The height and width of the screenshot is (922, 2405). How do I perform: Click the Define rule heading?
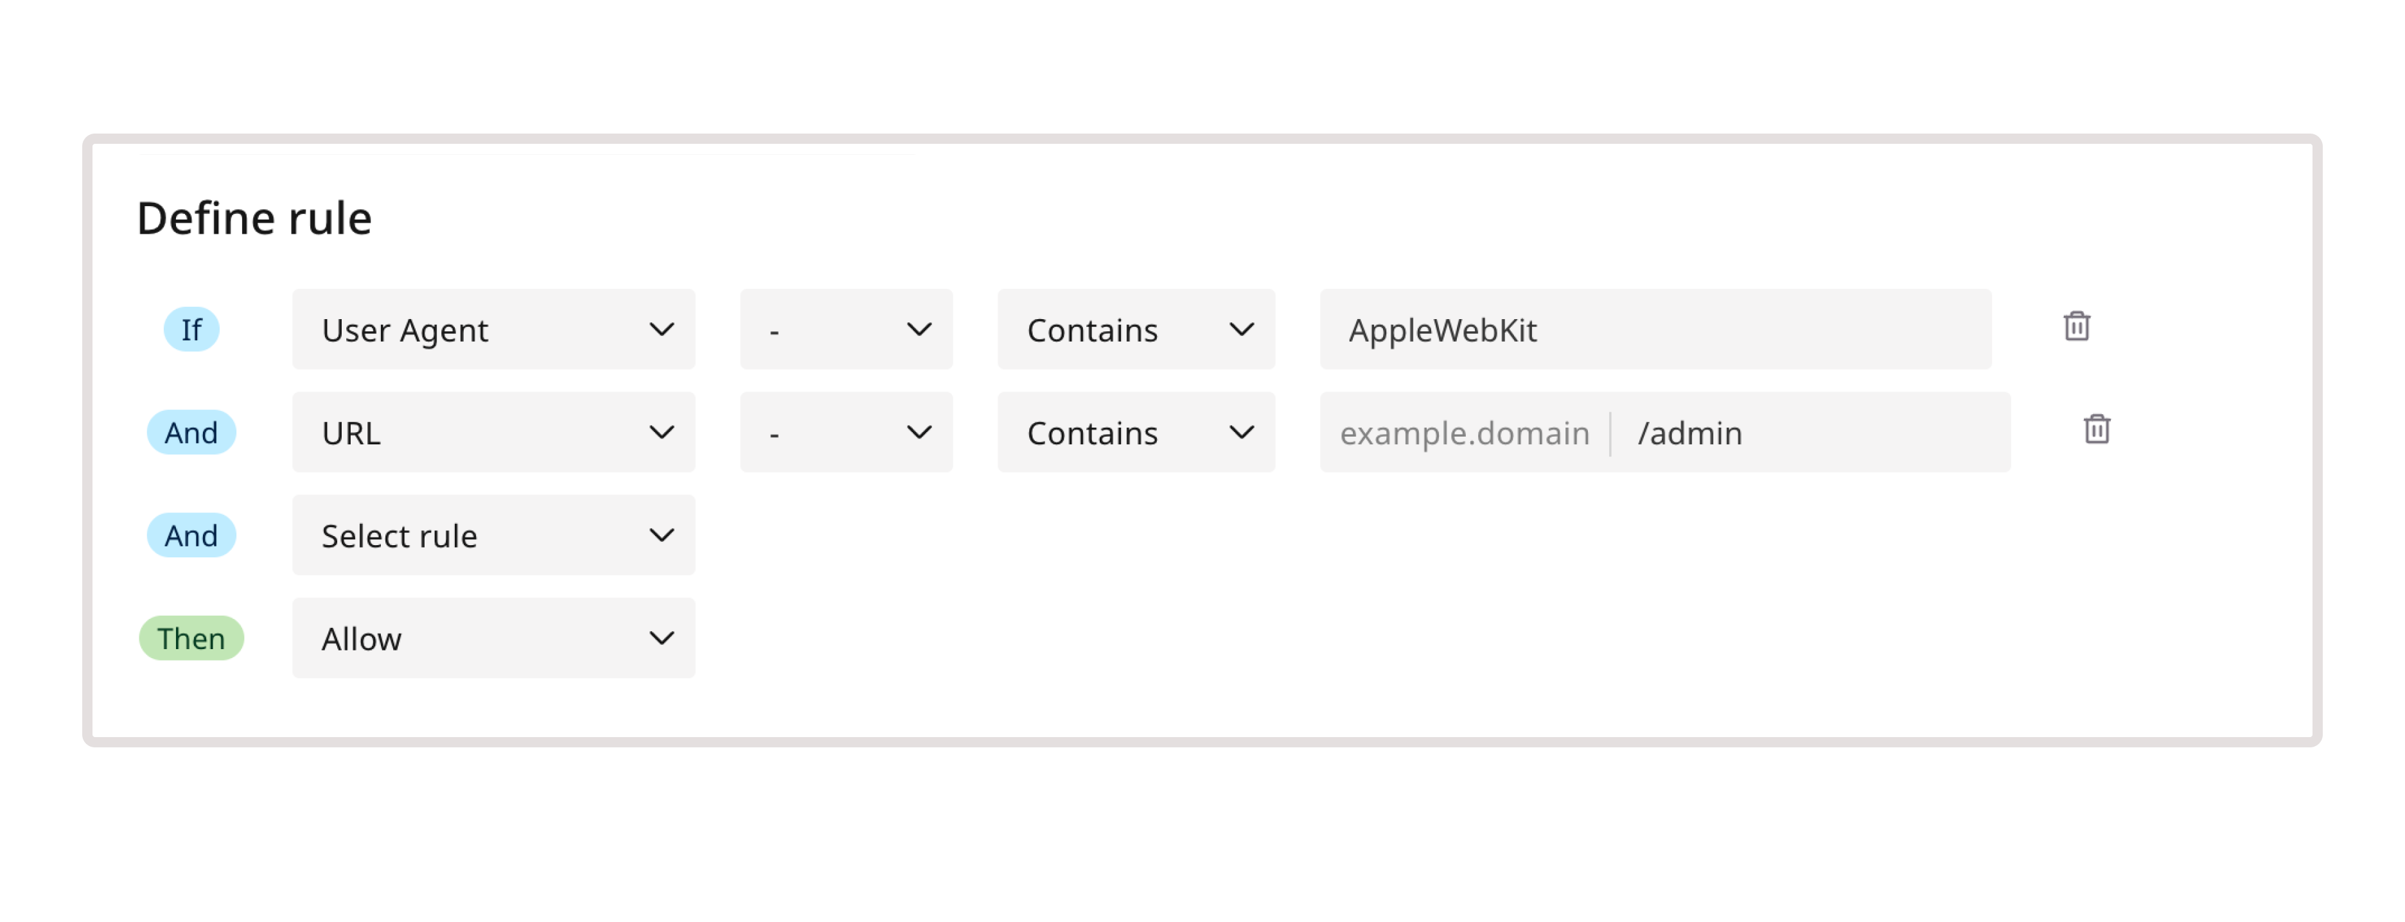pos(254,216)
